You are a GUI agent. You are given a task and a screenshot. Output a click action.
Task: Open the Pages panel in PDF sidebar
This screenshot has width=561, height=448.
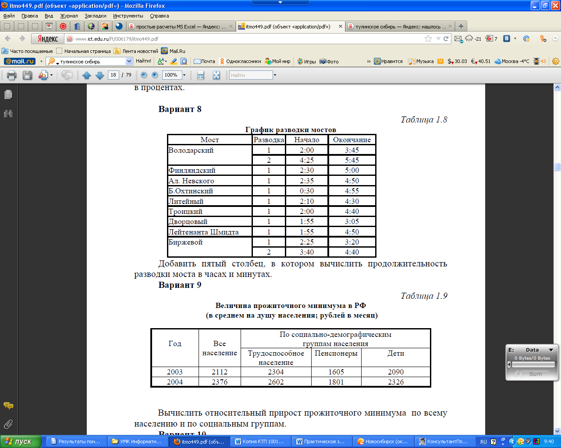click(8, 94)
